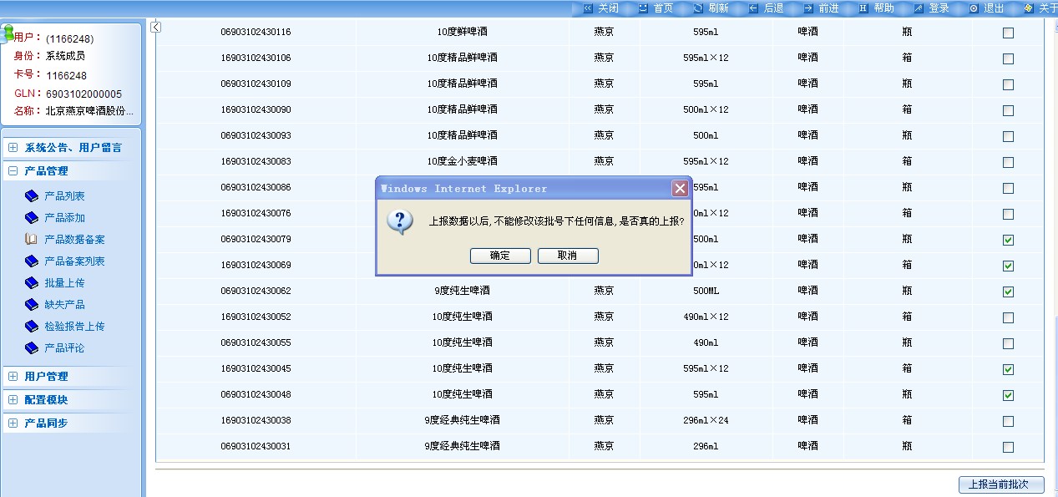
Task: Uncheck the box for product 06903102430062
Action: (x=1008, y=292)
